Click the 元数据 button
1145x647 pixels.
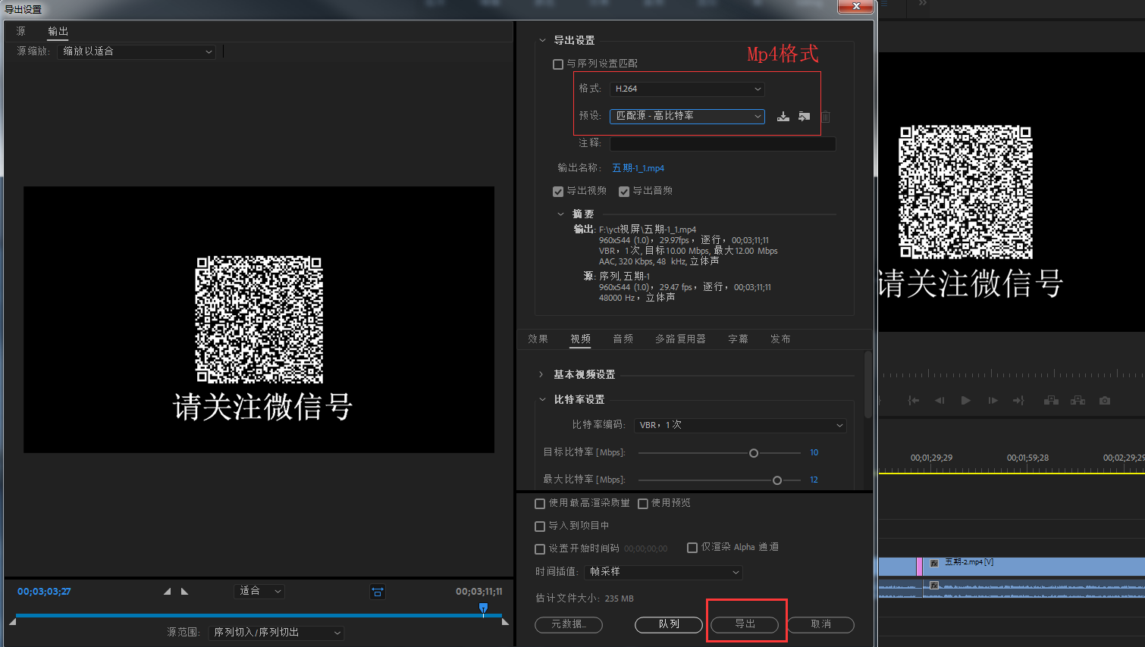click(569, 624)
